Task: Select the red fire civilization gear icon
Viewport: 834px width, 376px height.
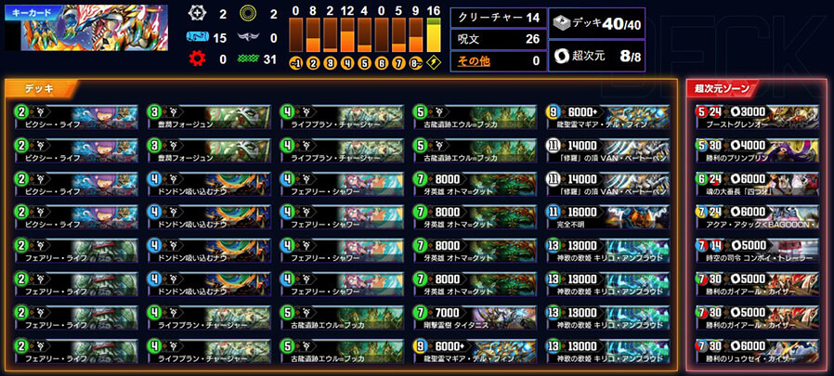Action: coord(197,58)
